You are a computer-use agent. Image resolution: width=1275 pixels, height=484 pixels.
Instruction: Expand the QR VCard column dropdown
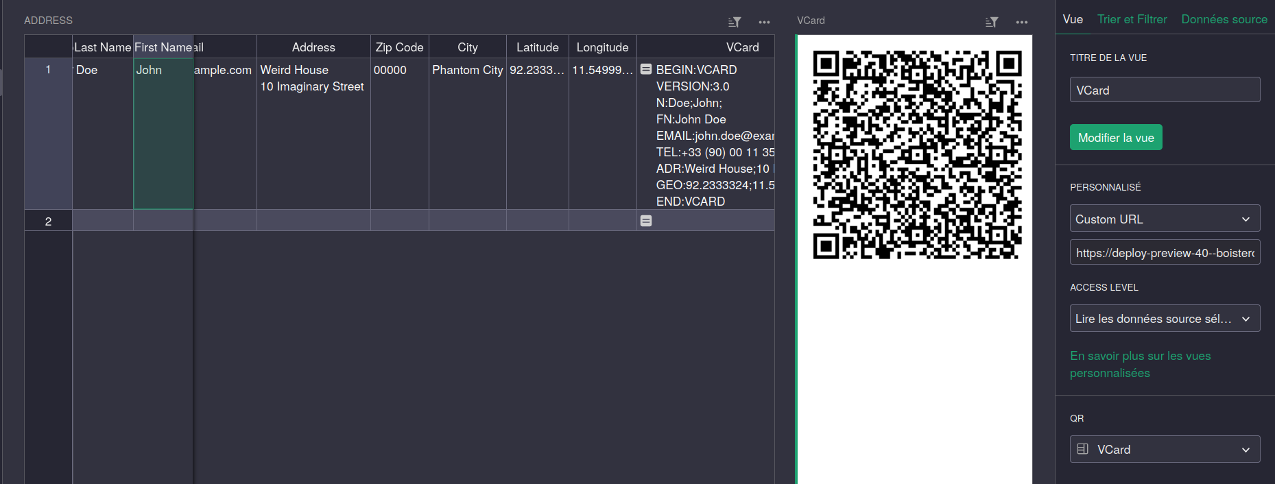pyautogui.click(x=1165, y=450)
